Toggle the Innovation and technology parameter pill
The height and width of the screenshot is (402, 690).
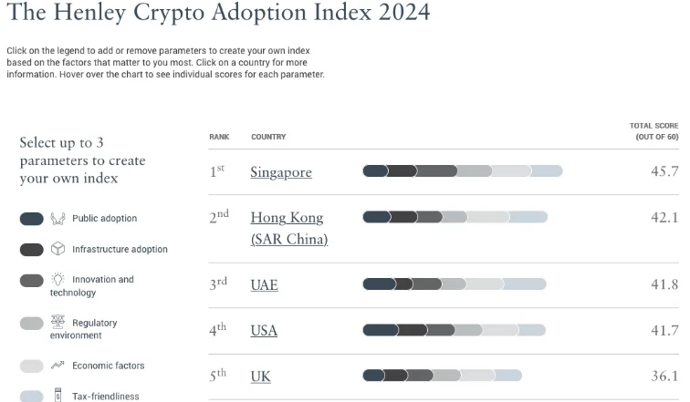tap(32, 280)
